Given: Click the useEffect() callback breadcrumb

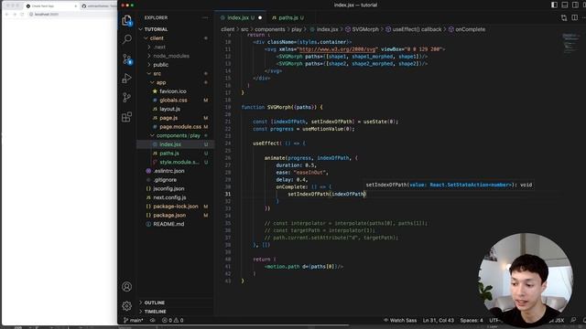Looking at the screenshot, I should pyautogui.click(x=413, y=29).
